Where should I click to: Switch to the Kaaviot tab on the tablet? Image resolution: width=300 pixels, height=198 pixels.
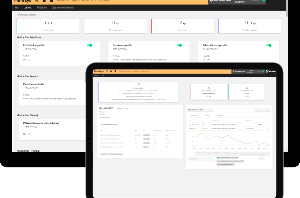tap(207, 116)
